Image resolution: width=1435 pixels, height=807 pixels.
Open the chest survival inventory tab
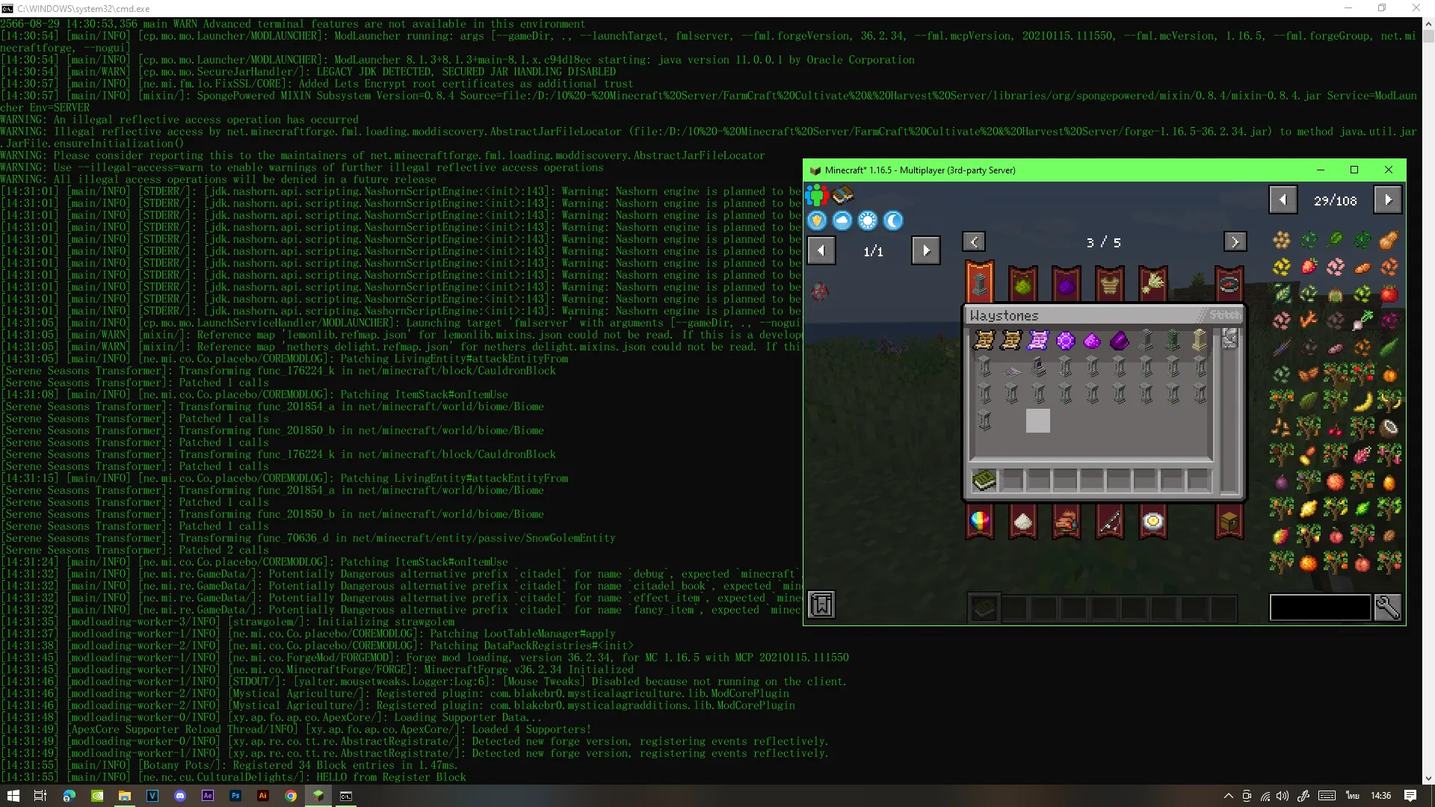coord(1229,522)
